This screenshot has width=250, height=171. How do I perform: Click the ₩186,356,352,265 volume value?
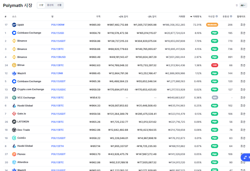click(174, 25)
